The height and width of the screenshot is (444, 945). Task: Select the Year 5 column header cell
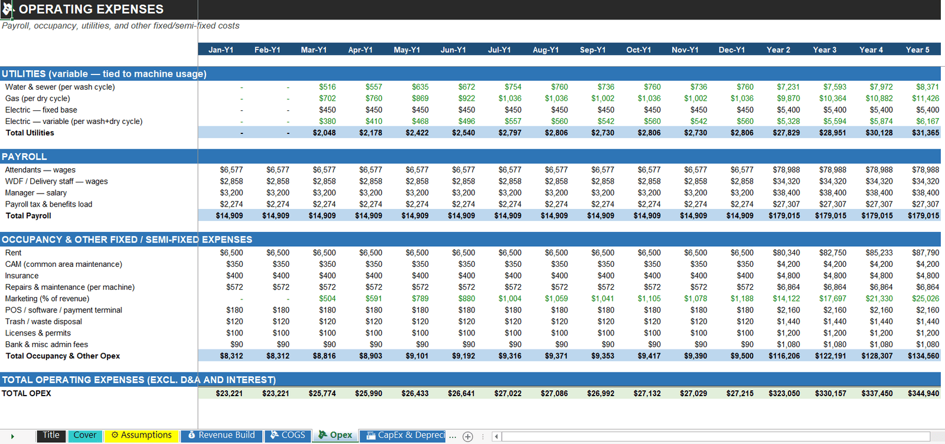coord(917,50)
